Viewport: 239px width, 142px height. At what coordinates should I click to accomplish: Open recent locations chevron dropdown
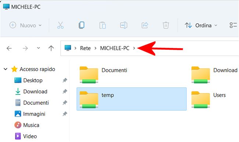click(x=38, y=48)
